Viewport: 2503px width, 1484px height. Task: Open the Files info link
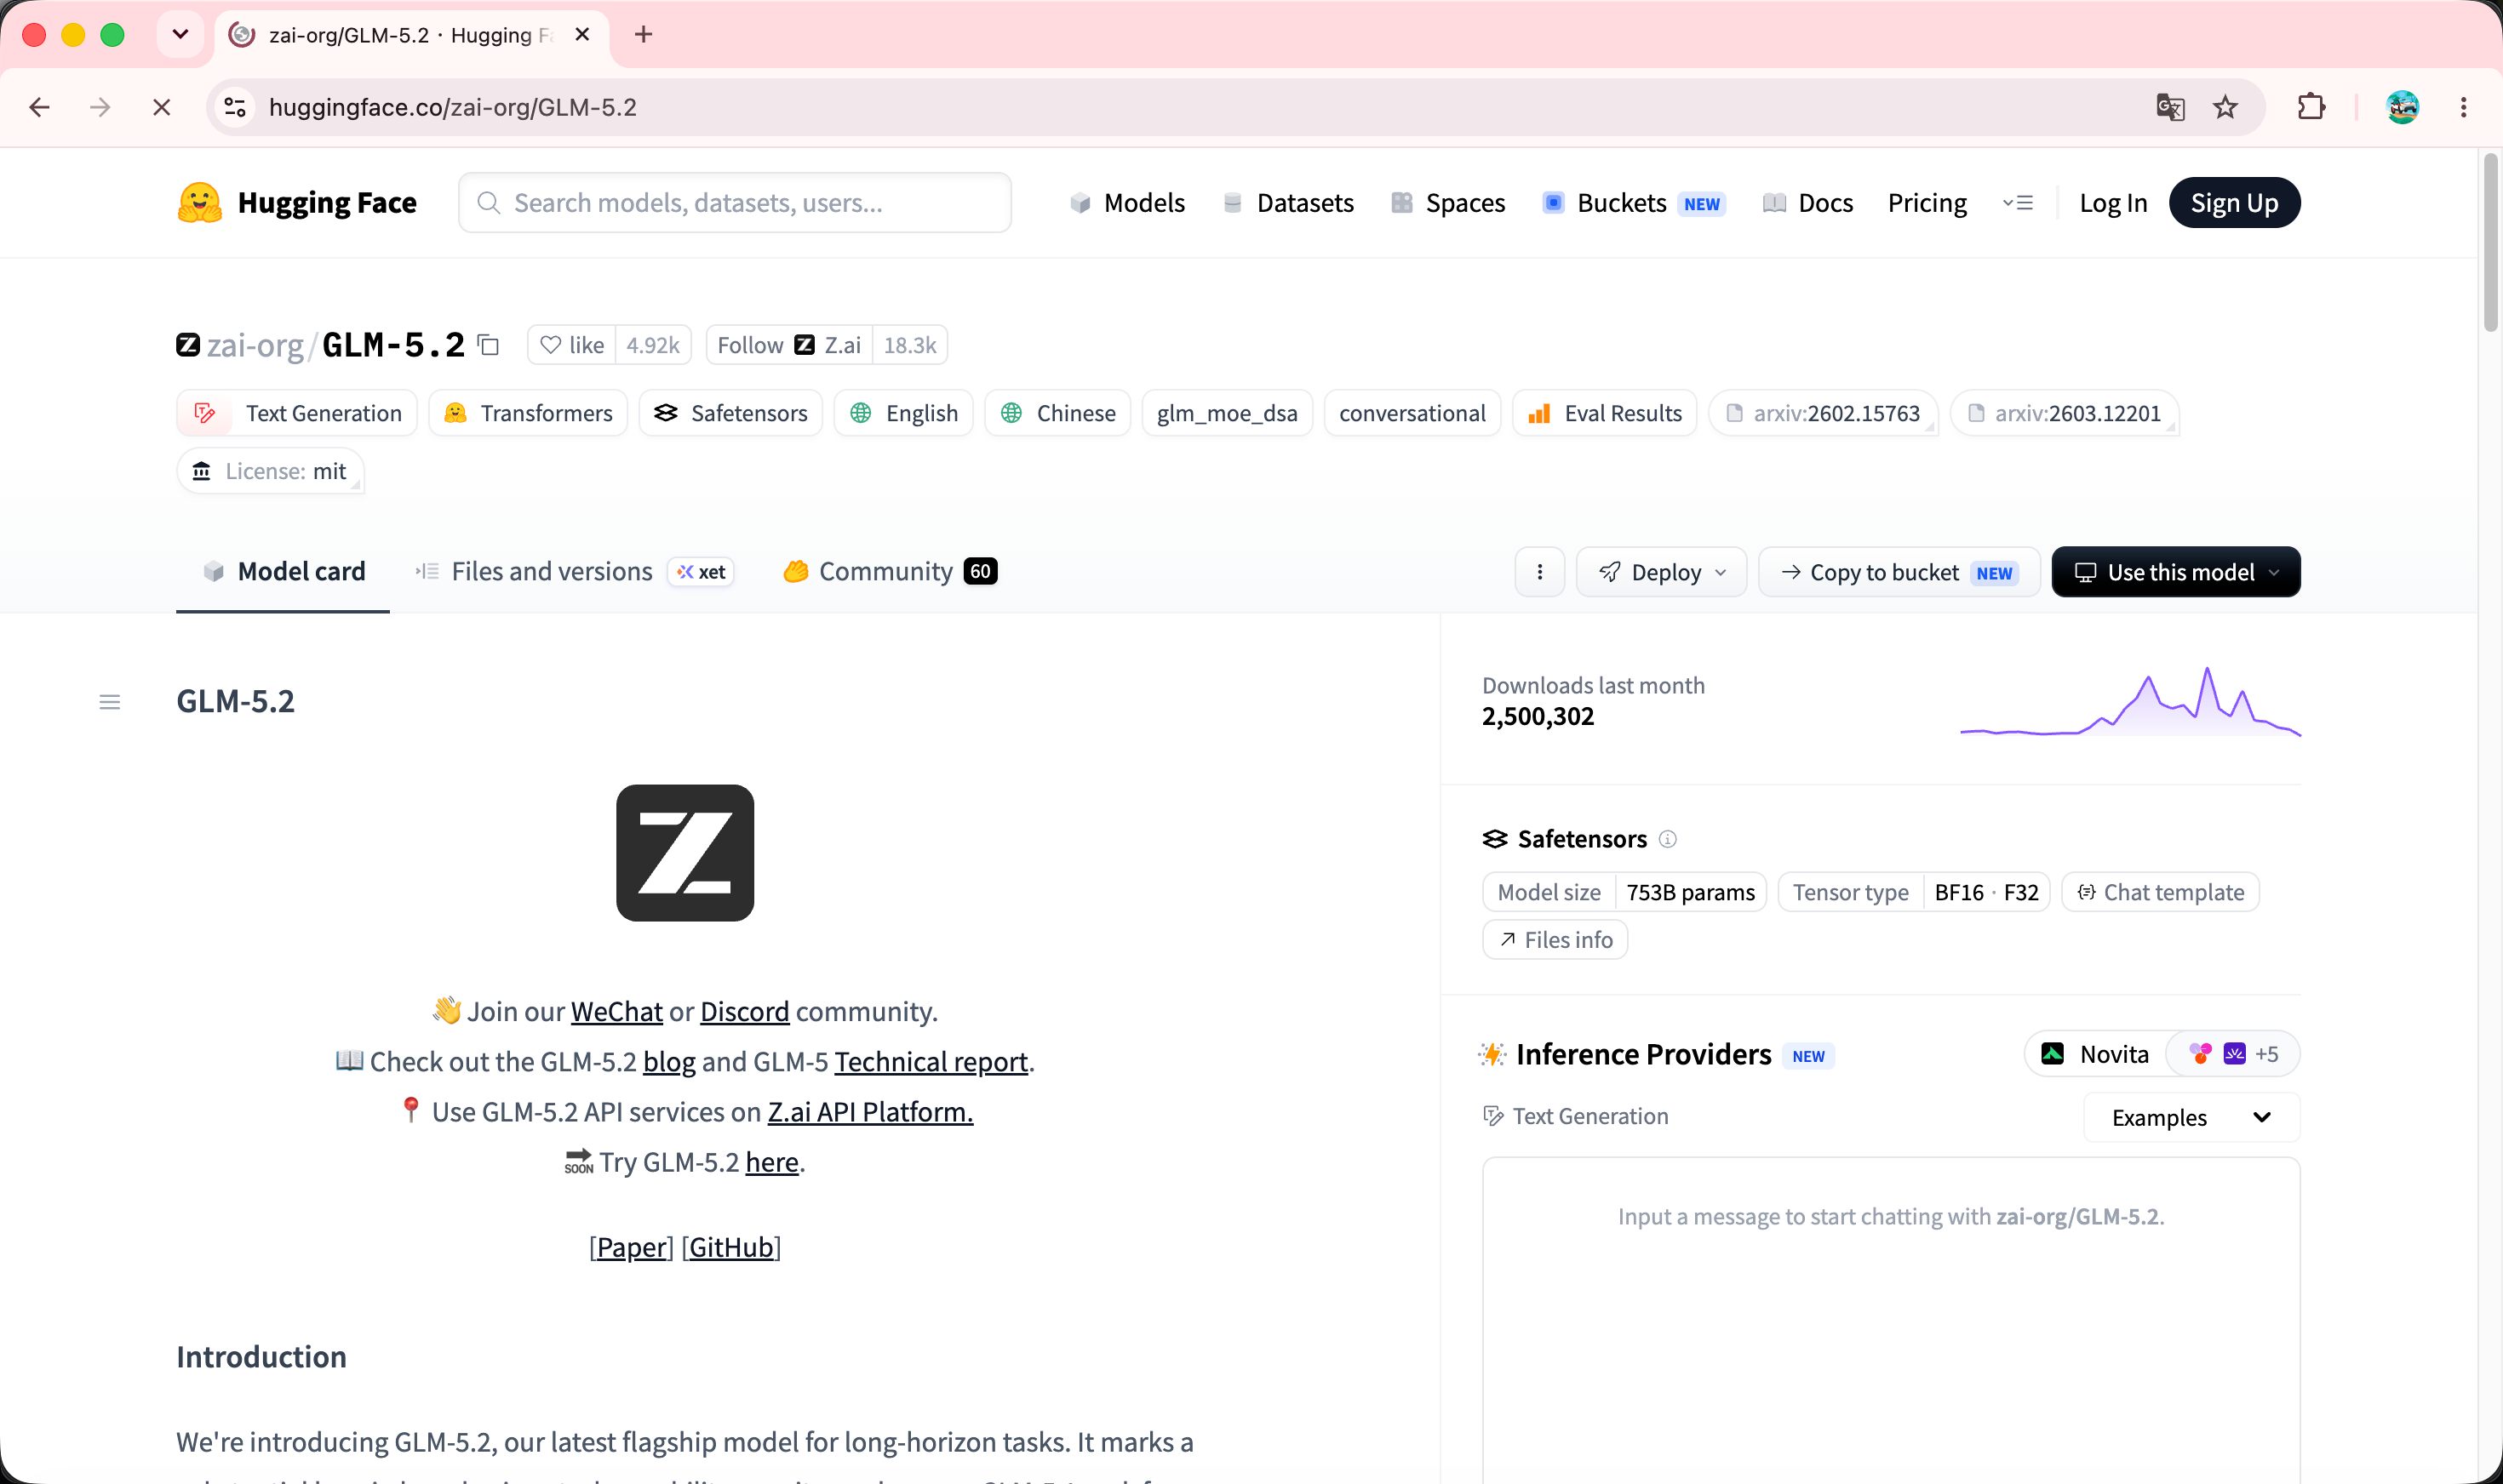coord(1555,940)
